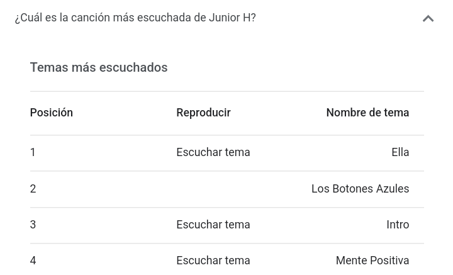Click the Posición column header
This screenshot has height=275, width=453.
[52, 113]
